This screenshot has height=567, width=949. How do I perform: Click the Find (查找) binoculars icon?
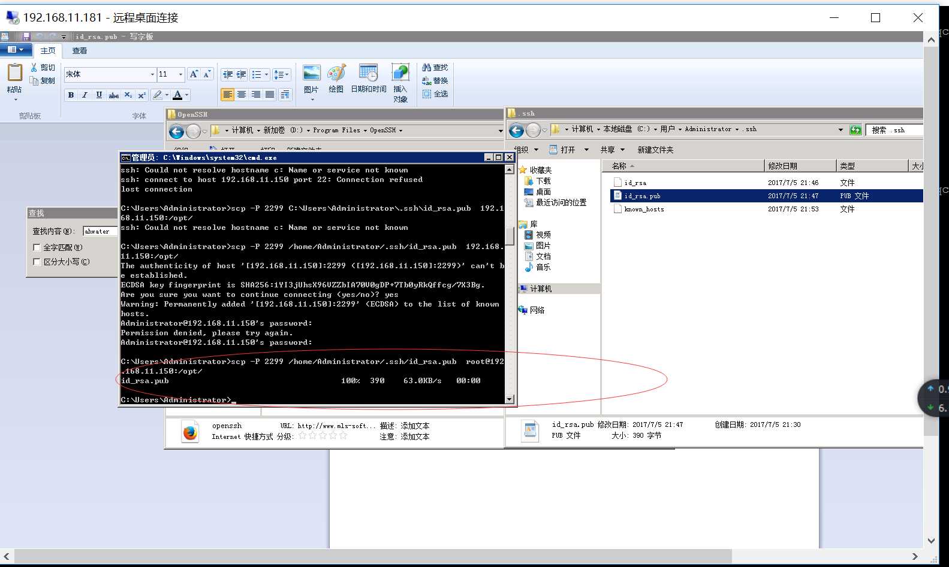tap(427, 67)
